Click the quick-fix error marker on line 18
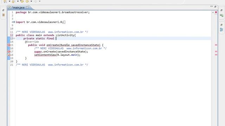The width and height of the screenshot is (225, 126). [x=9, y=55]
